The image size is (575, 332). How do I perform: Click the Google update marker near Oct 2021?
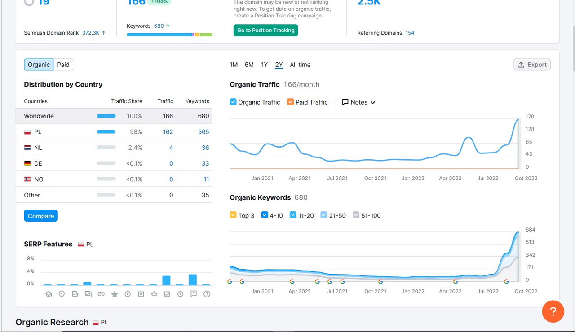click(380, 282)
